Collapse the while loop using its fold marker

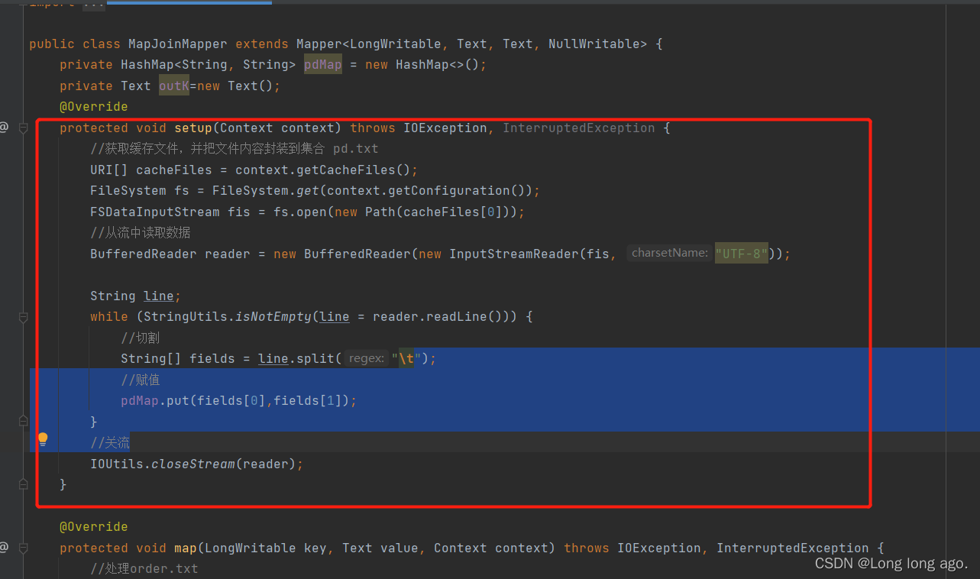click(x=22, y=316)
